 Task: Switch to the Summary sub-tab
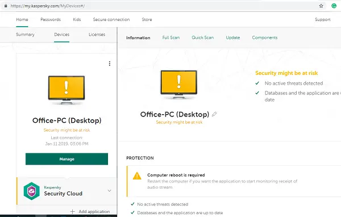[x=25, y=35]
